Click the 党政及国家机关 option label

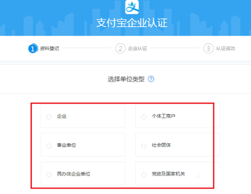168,174
